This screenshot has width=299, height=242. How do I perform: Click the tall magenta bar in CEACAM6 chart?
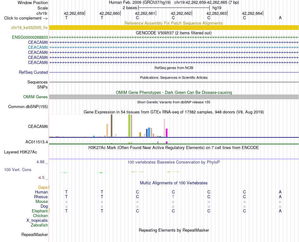point(167,133)
